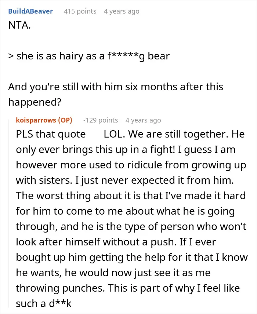
Task: Click the blank emoji gap before LOL
Action: tap(95, 134)
